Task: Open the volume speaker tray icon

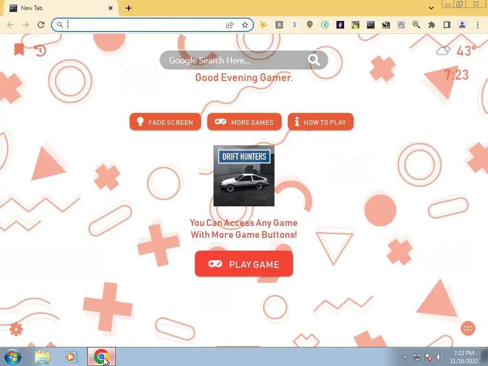Action: pos(440,357)
